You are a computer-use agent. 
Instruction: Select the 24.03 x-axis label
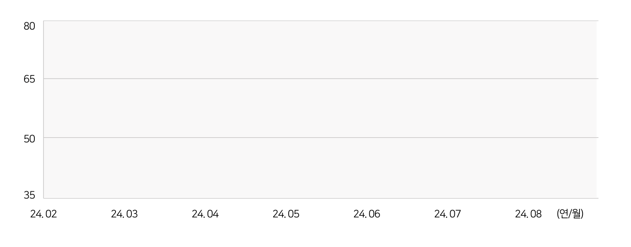[124, 214]
